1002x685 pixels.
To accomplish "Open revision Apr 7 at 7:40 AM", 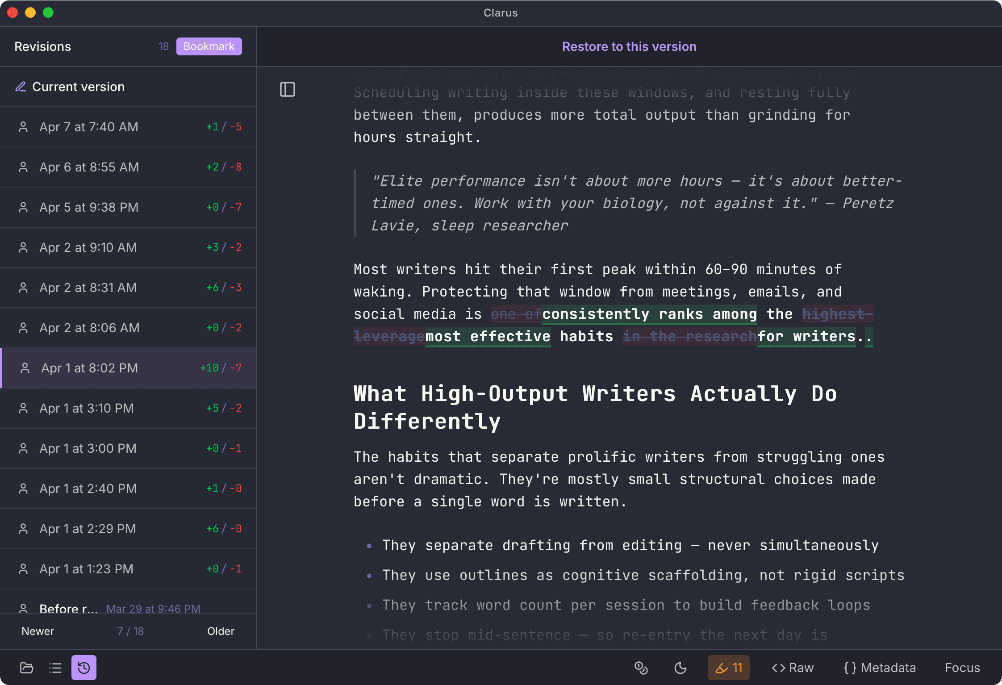I will click(x=128, y=127).
